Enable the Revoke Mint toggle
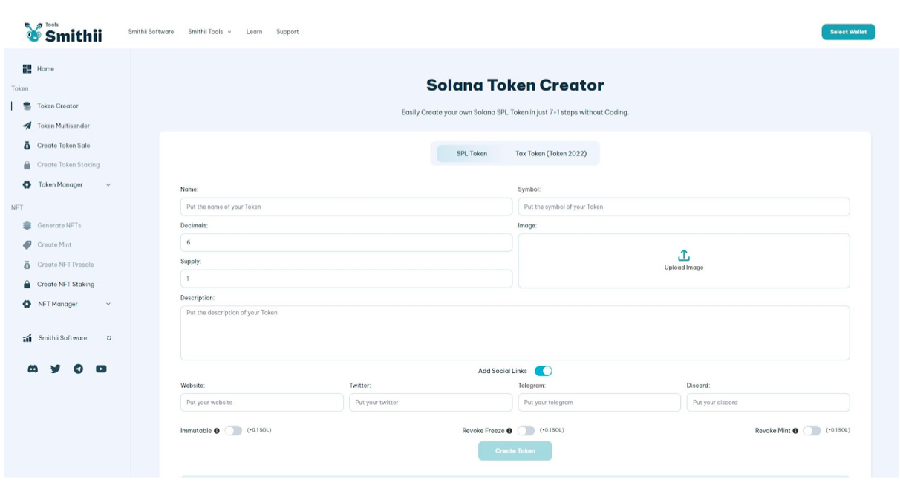900x483 pixels. pos(812,430)
